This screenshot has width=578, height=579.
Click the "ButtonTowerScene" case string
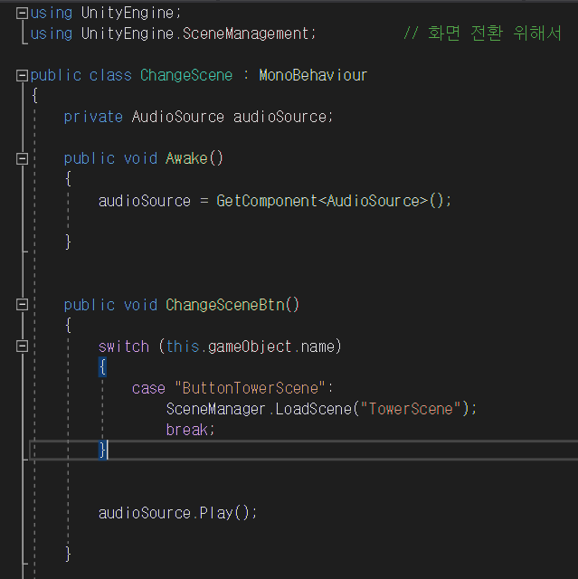pos(250,388)
